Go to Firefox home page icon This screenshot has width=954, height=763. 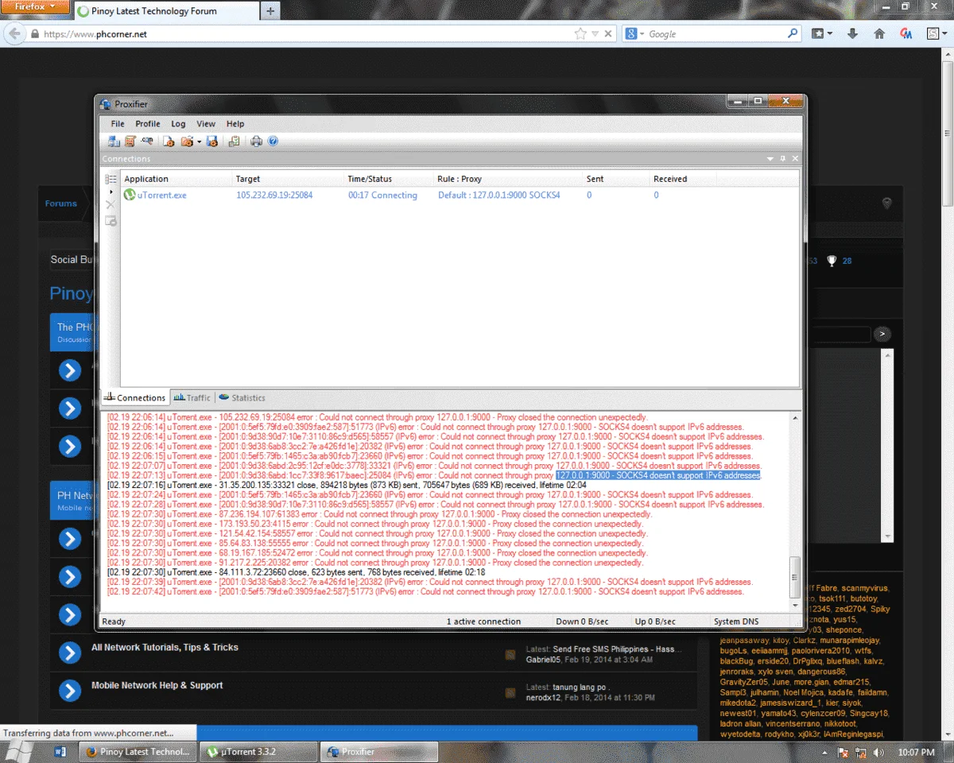tap(879, 34)
